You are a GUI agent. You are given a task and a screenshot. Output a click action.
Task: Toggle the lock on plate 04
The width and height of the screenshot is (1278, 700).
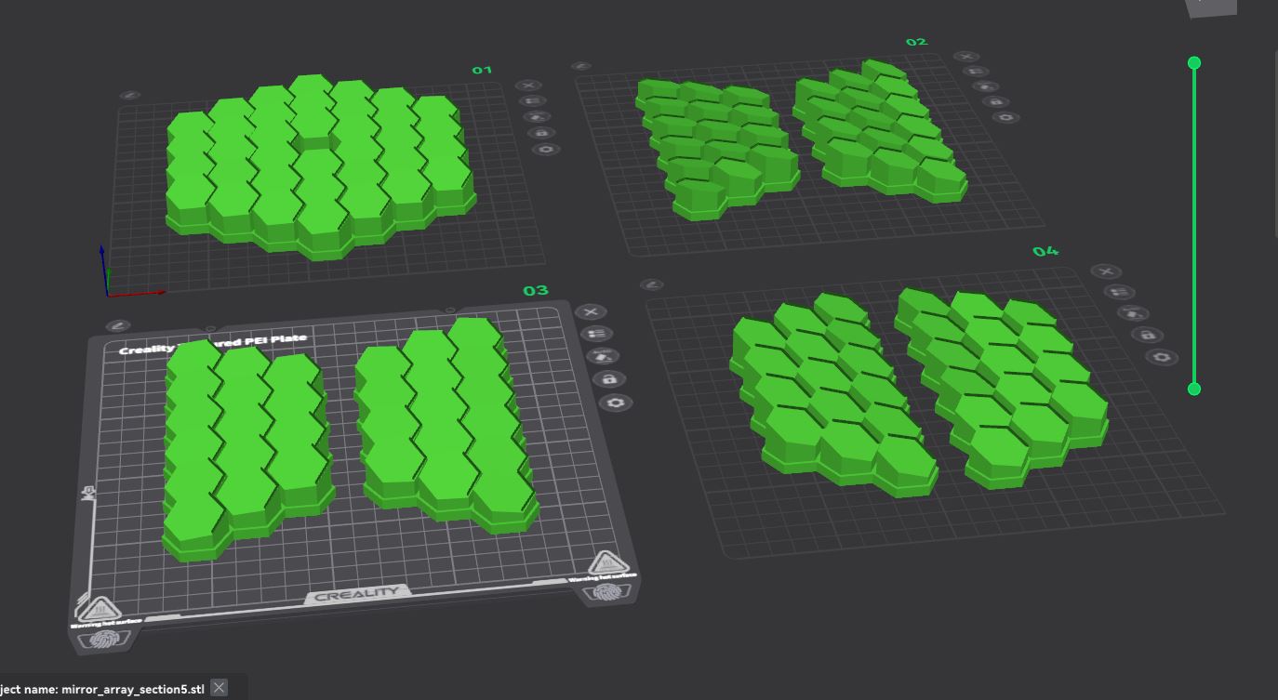click(x=1147, y=335)
